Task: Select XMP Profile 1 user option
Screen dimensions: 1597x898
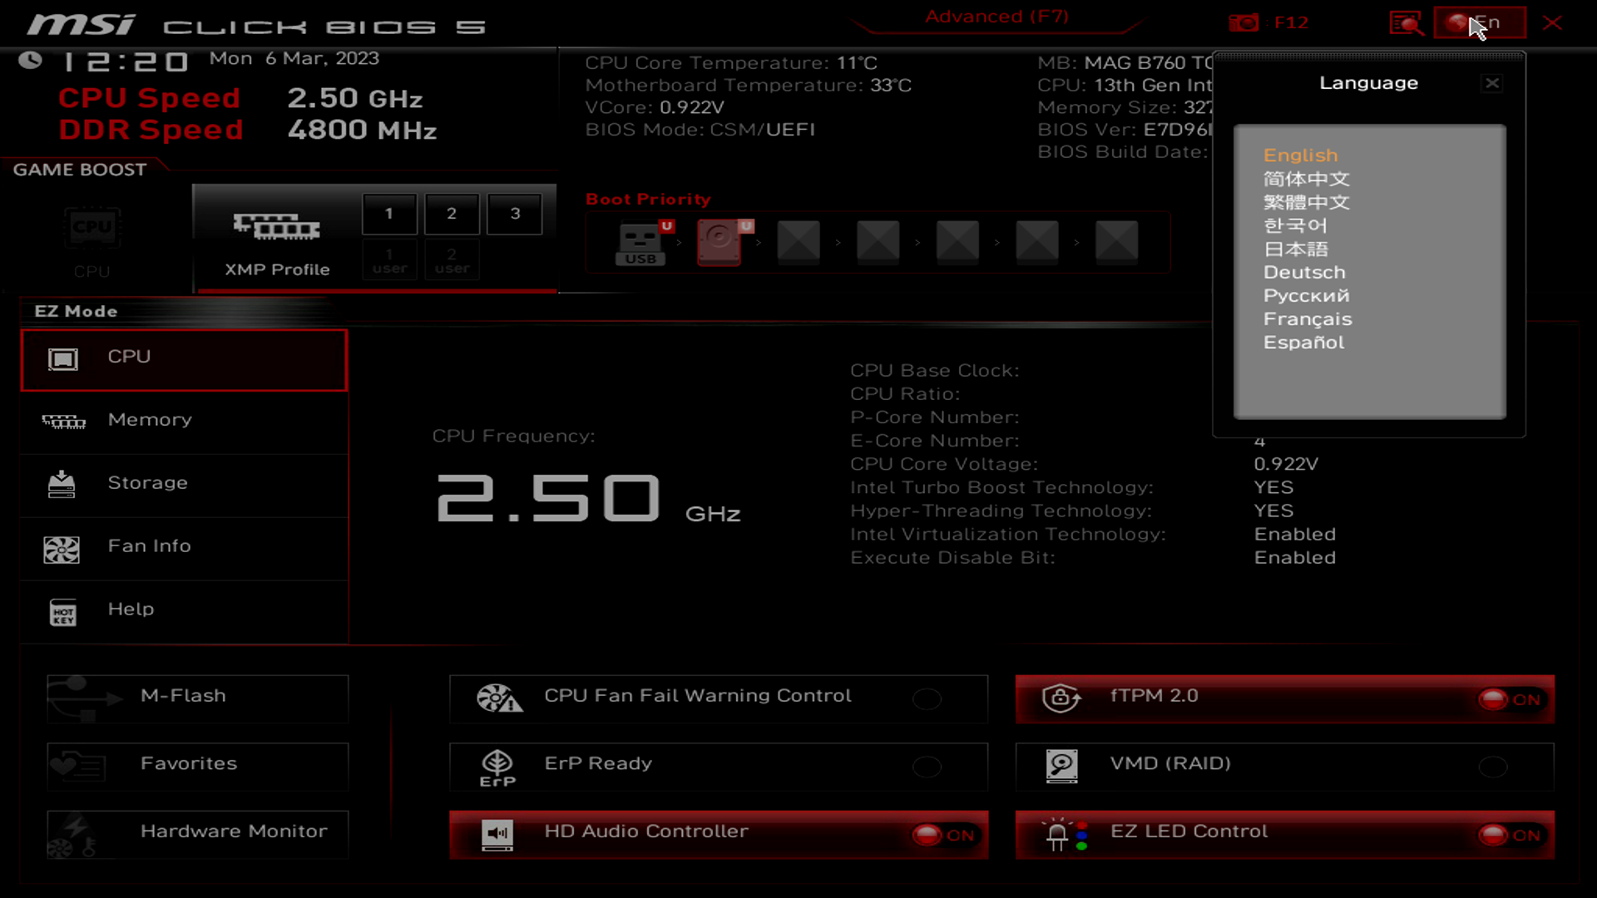Action: pyautogui.click(x=388, y=261)
